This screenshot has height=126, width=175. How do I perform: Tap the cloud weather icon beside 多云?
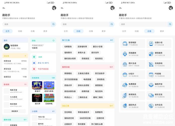pos(34,63)
